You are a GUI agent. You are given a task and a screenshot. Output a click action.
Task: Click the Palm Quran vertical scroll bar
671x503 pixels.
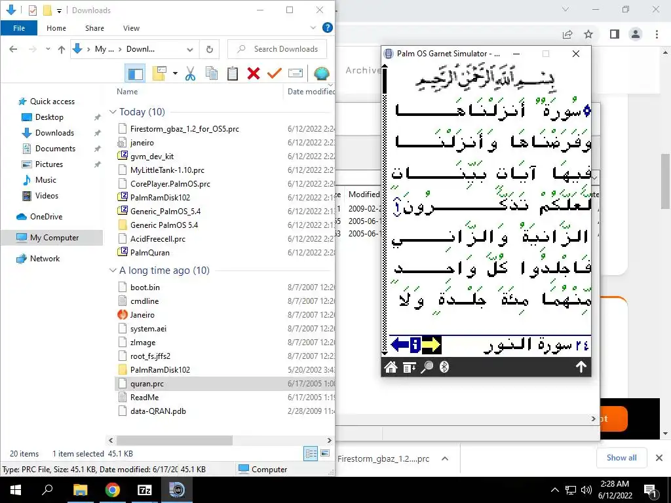pos(384,210)
